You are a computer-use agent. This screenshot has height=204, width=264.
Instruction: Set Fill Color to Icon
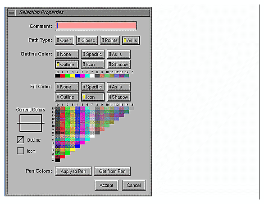pyautogui.click(x=93, y=97)
